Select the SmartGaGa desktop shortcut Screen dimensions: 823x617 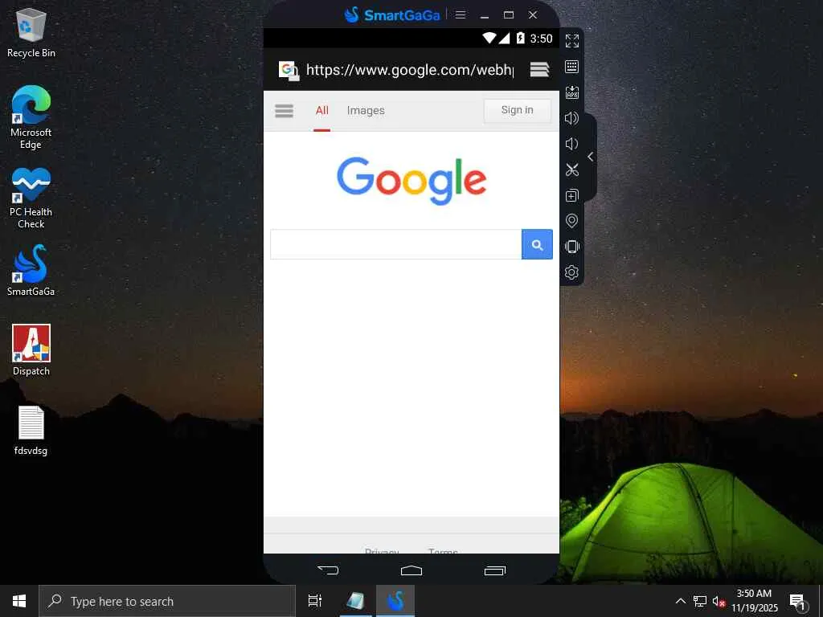[31, 271]
